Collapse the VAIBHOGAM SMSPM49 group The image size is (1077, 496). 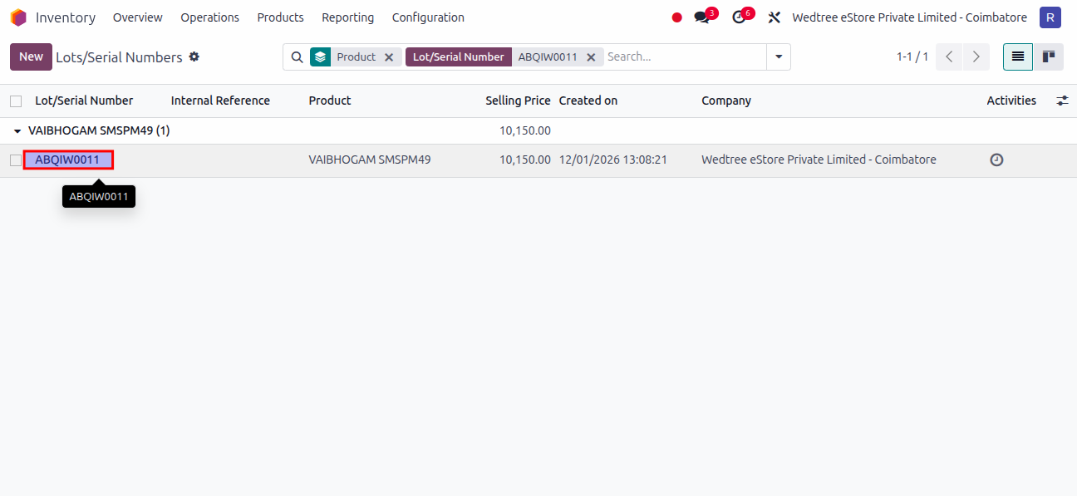point(17,131)
